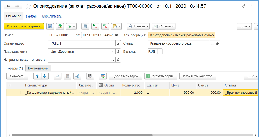Copy link to document via chain icon
Image resolution: width=259 pixels, height=138 pixels.
244,6
